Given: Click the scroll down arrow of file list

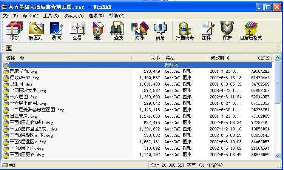Looking at the screenshot, I should 278,156.
